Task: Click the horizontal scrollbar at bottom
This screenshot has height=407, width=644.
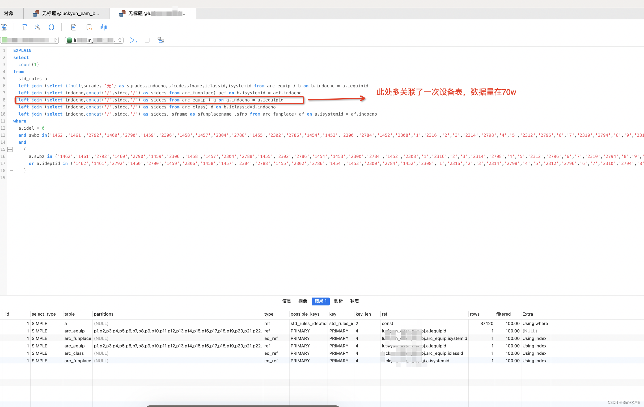Action: coord(243,406)
